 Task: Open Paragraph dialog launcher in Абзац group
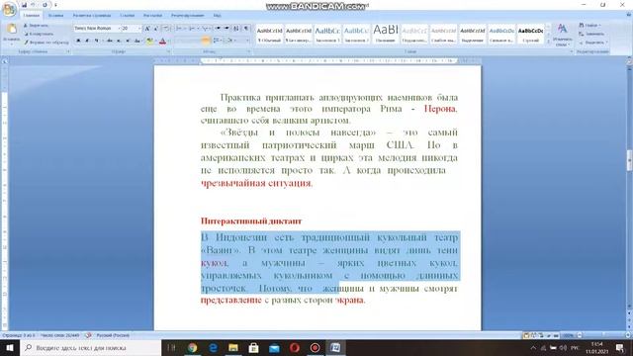coord(248,51)
